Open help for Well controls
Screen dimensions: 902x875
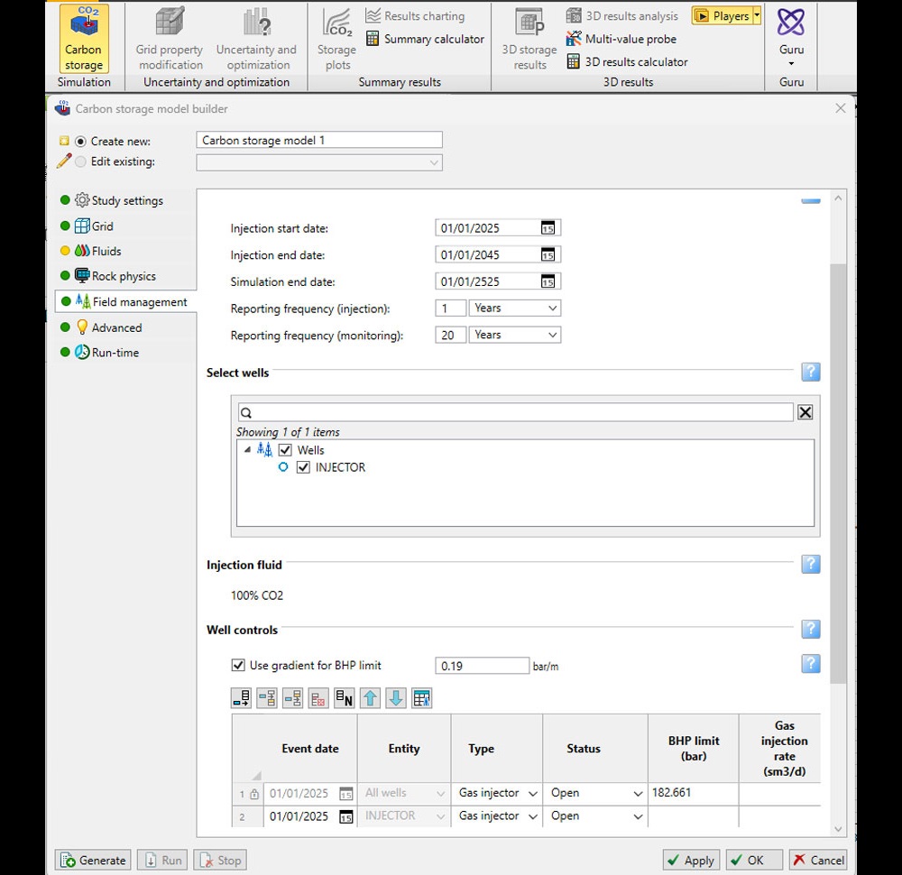[811, 629]
